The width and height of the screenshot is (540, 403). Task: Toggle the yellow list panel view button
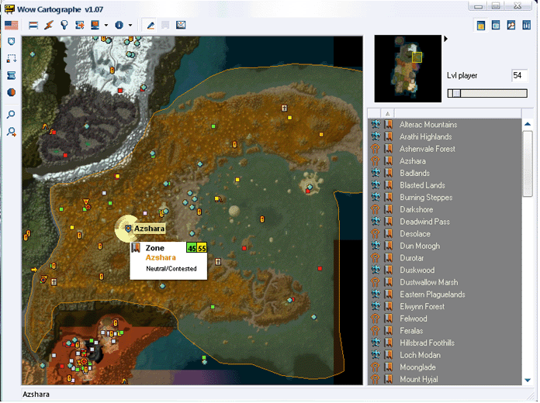(481, 26)
